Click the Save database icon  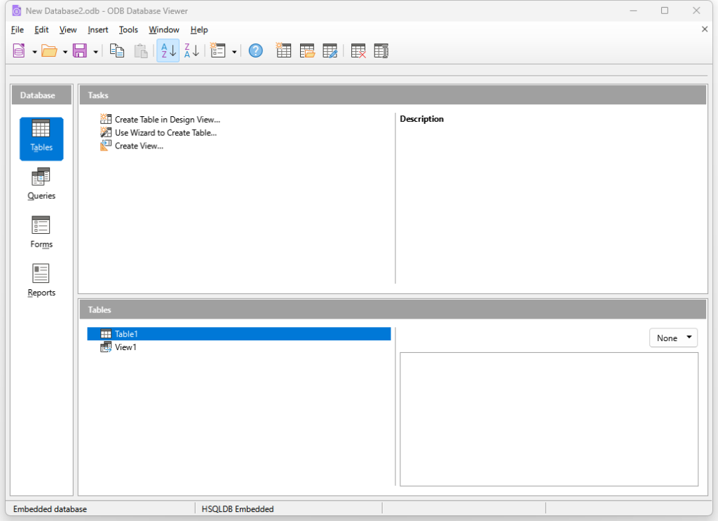[80, 51]
